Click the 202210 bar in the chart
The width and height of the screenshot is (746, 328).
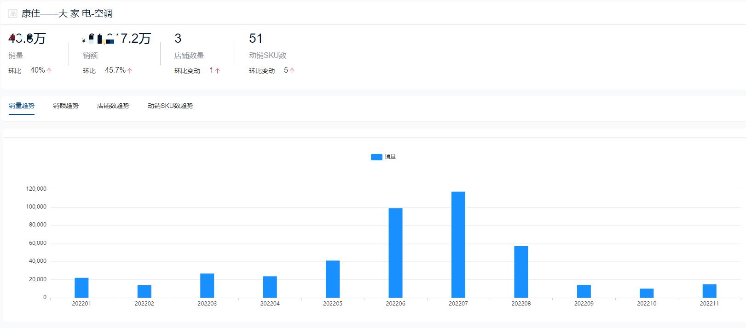tap(647, 293)
